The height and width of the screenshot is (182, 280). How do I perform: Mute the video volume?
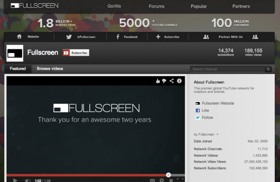pyautogui.click(x=28, y=180)
